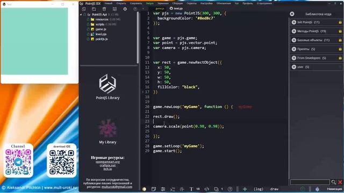Open pointjs.js in the project tree
Screen dimensions: 344x193
102,39
